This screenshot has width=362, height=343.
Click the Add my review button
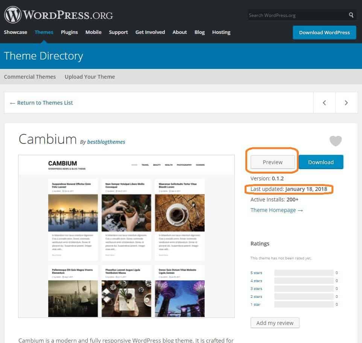click(x=275, y=323)
